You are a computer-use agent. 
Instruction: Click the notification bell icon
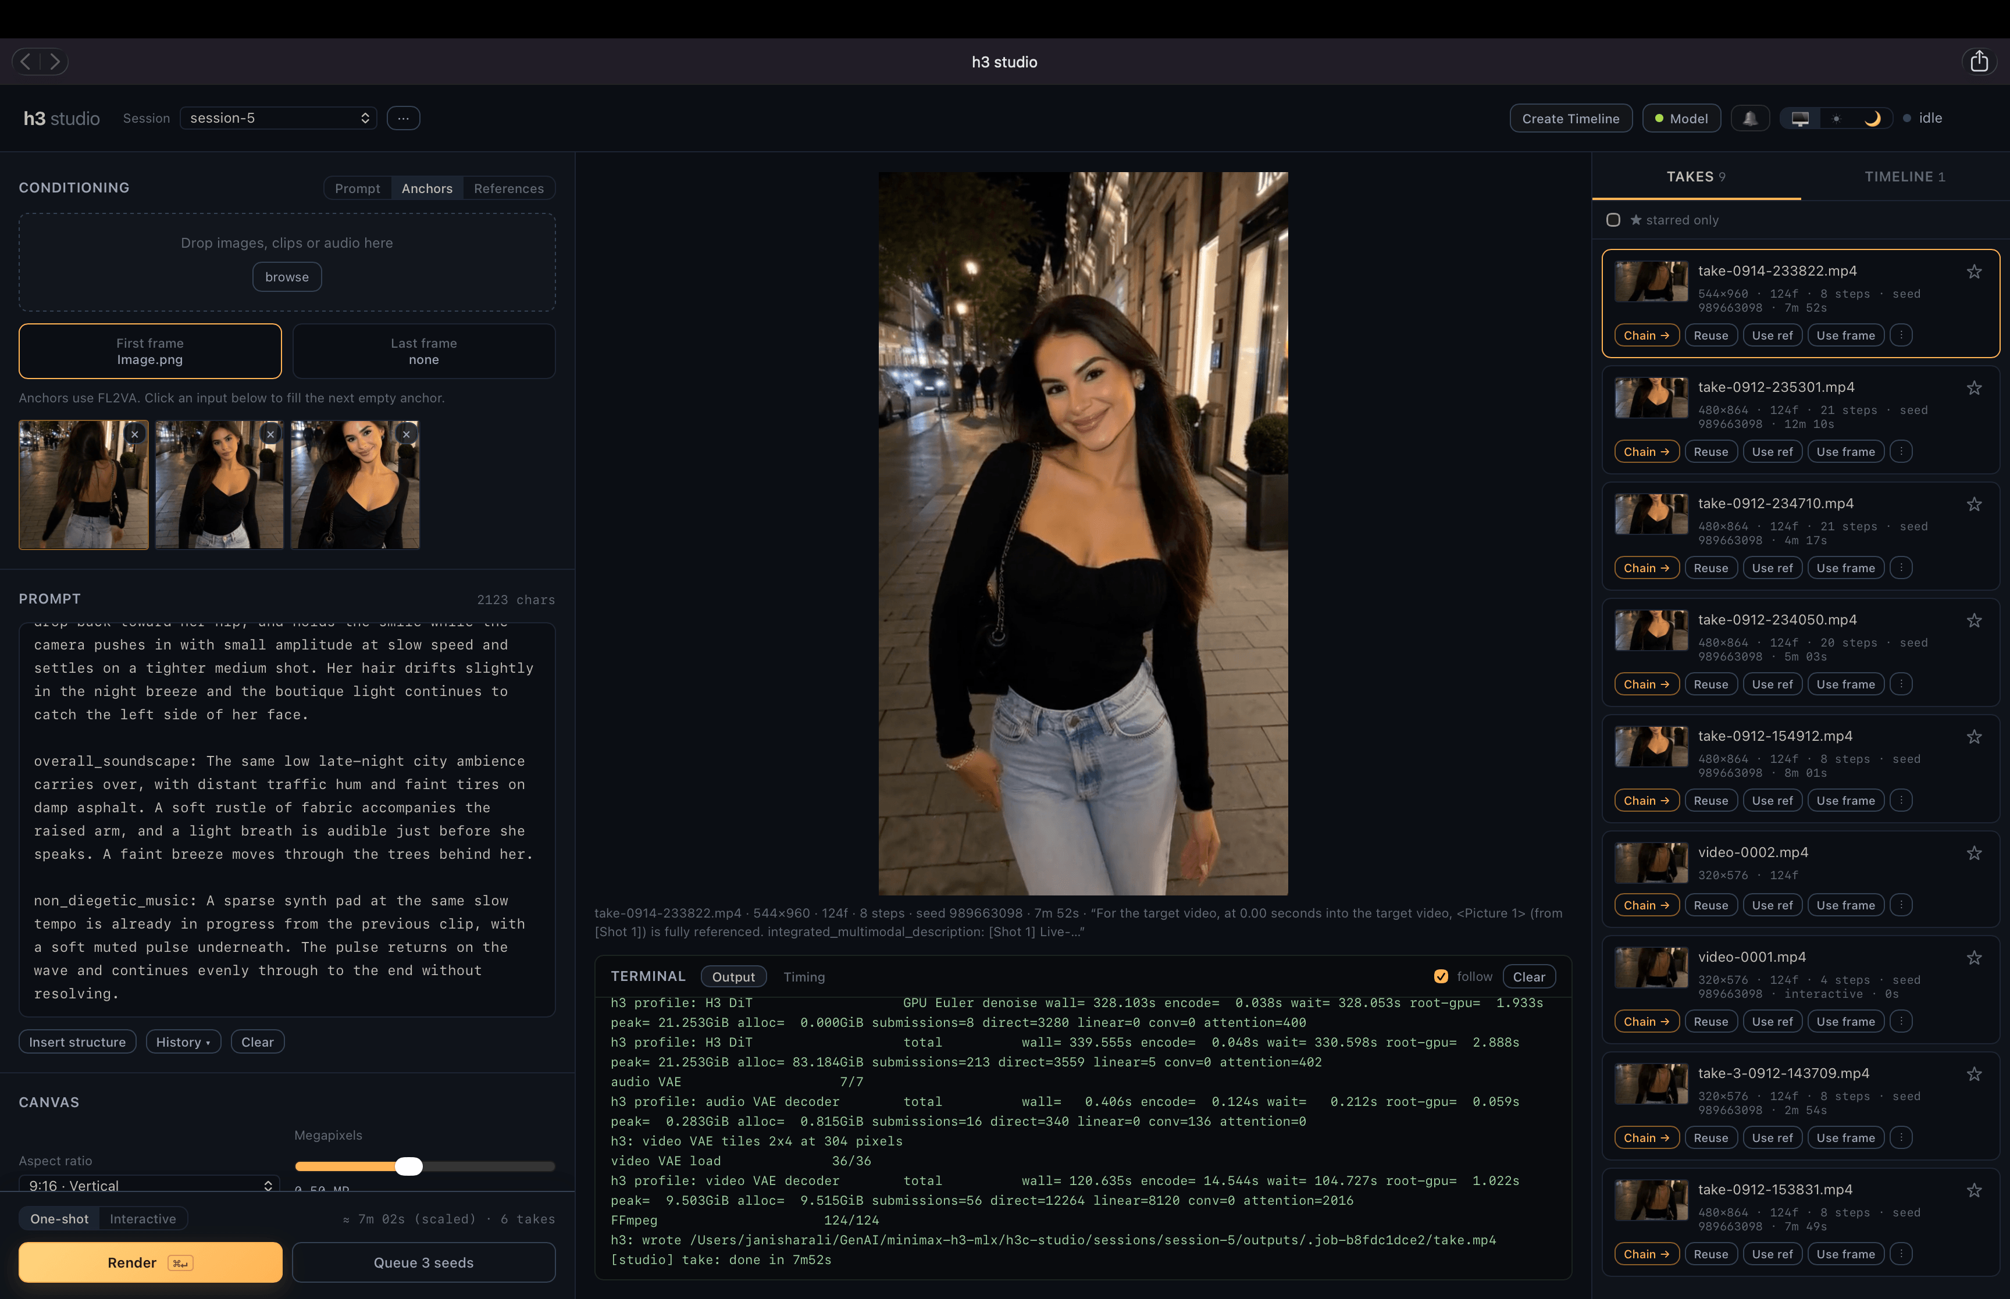click(x=1750, y=118)
